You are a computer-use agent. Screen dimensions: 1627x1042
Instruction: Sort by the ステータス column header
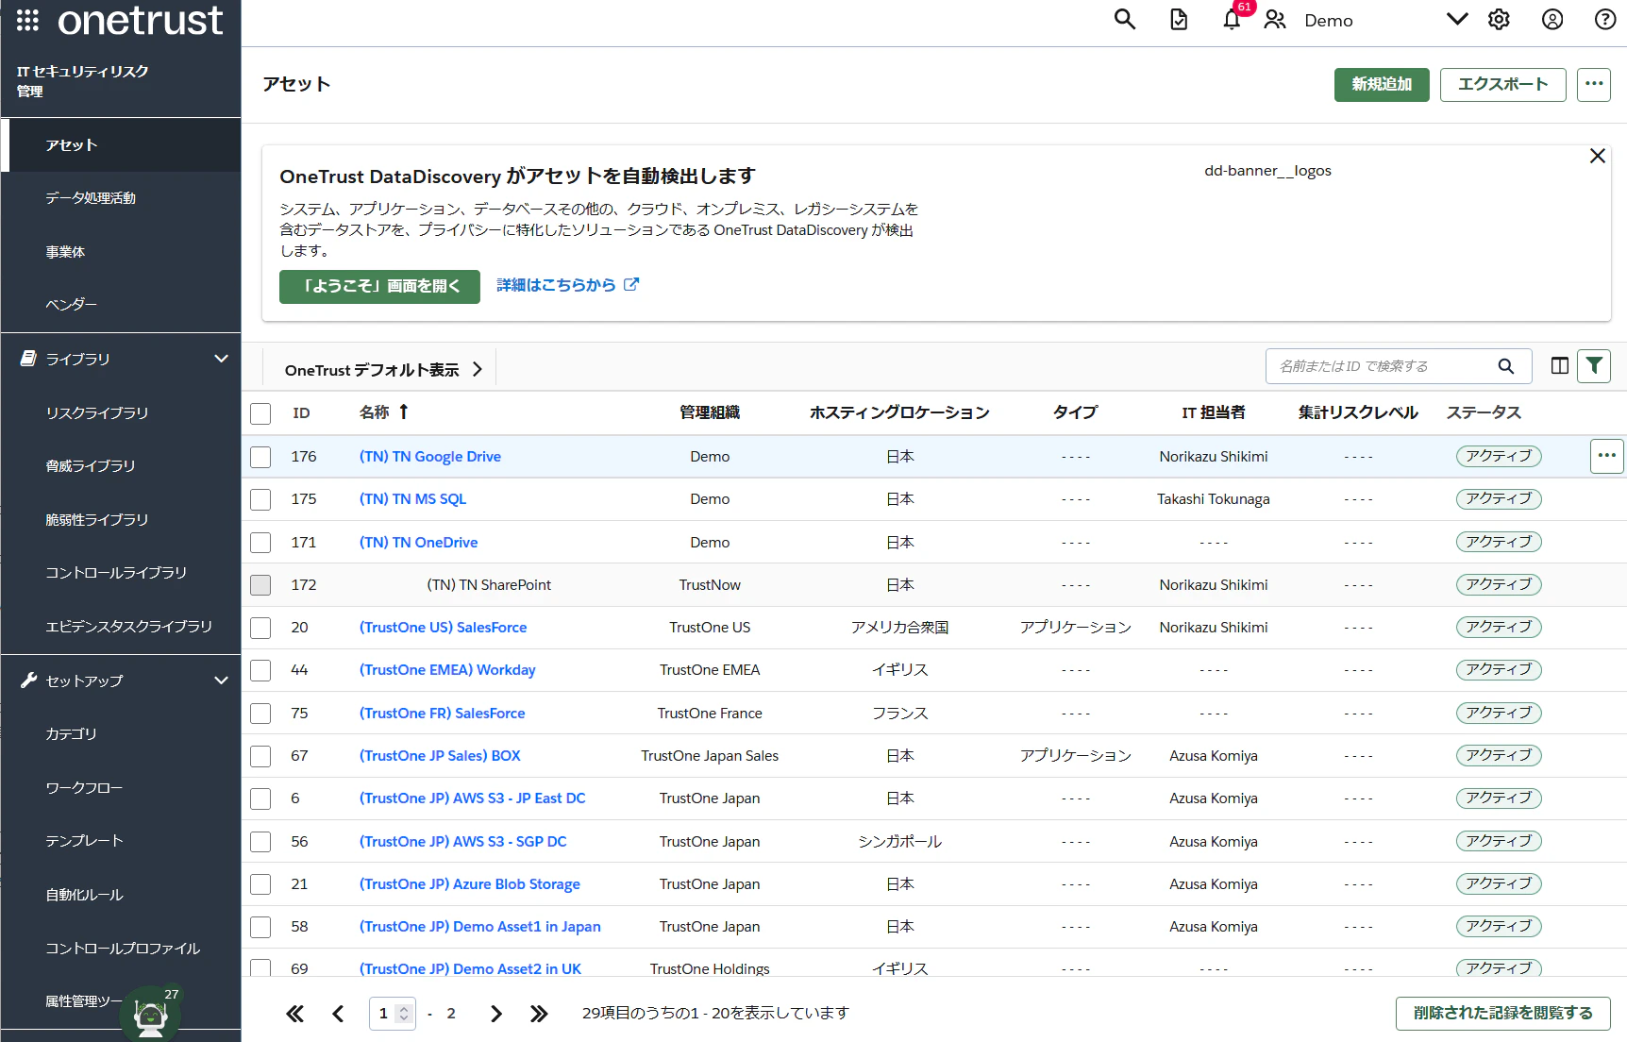[1484, 412]
